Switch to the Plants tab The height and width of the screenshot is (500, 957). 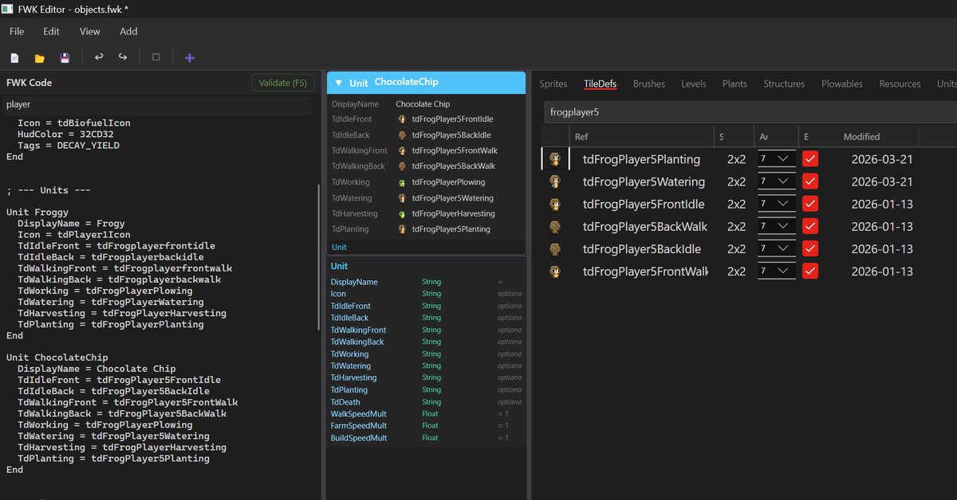click(x=734, y=84)
